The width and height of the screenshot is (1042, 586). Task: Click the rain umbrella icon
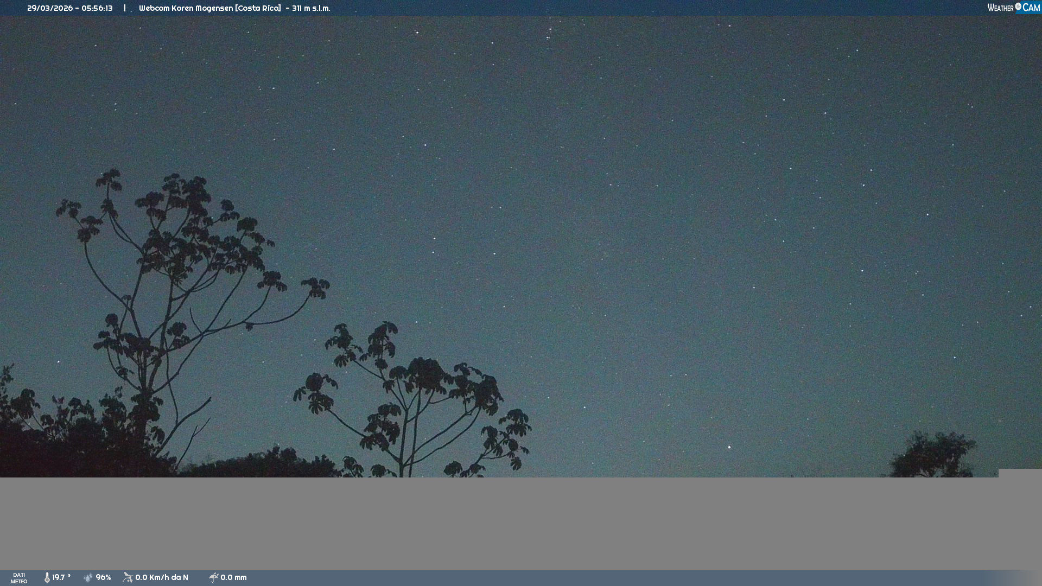[214, 578]
